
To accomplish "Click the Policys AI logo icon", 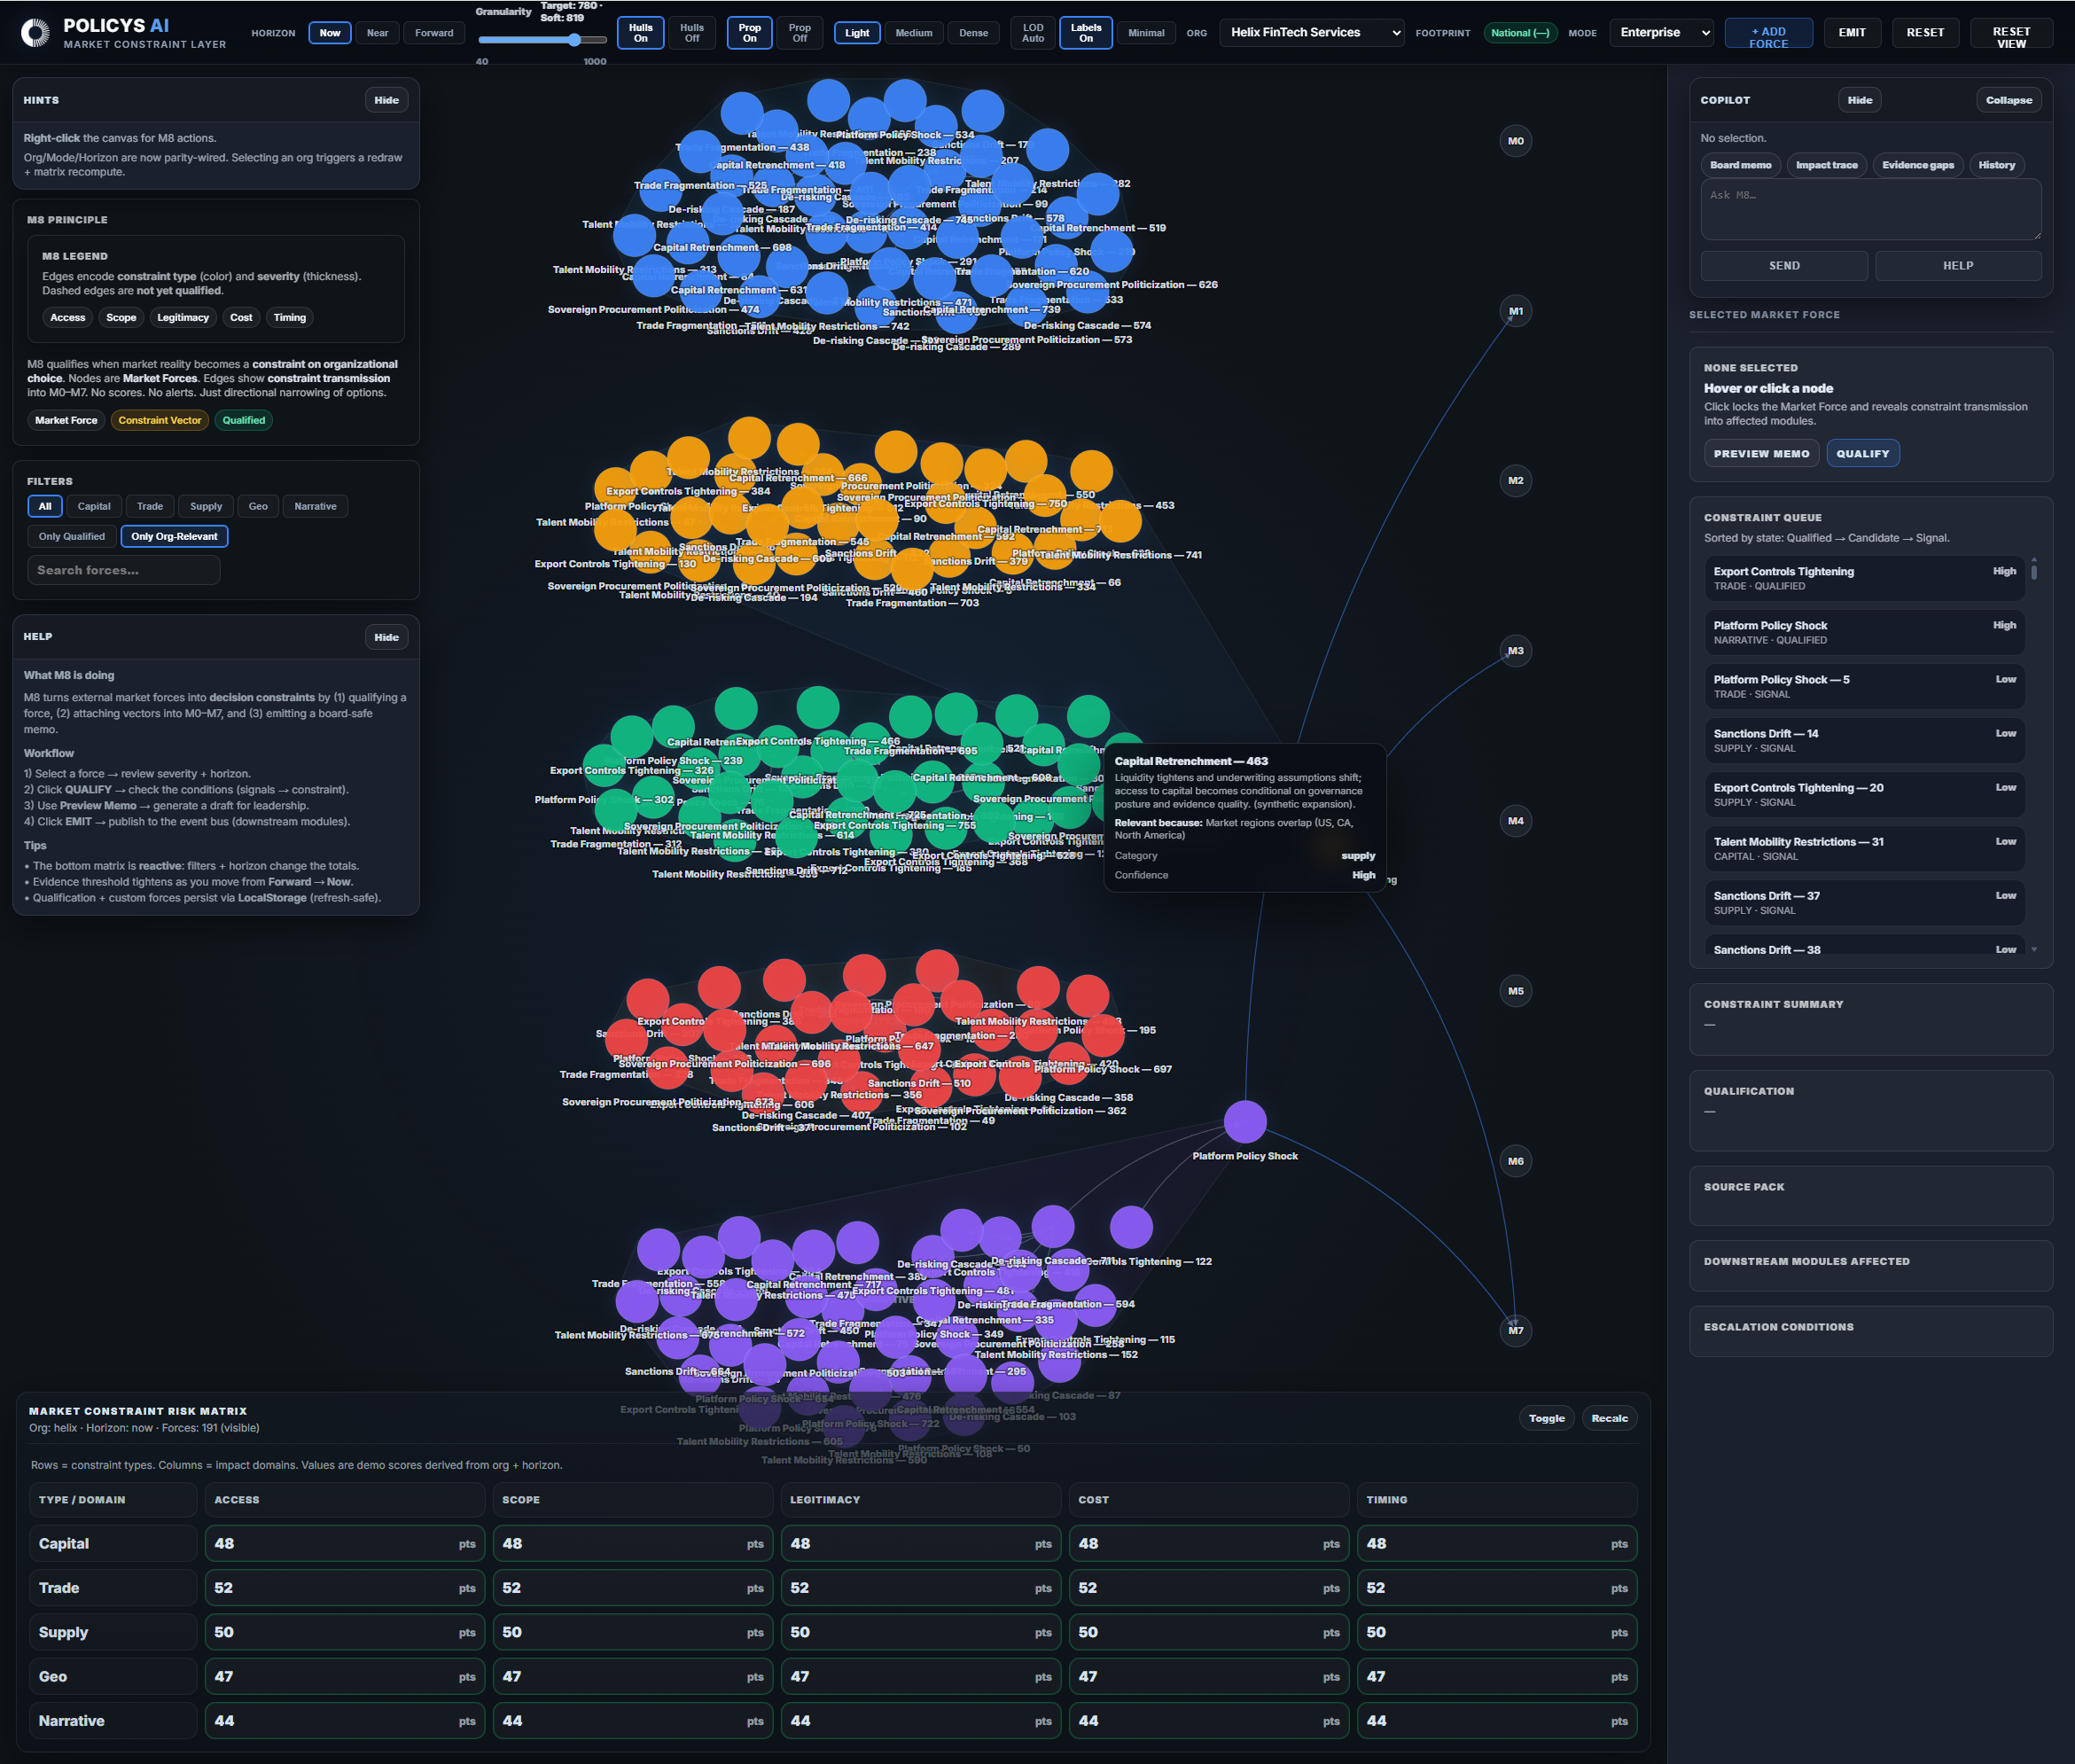I will pos(35,33).
